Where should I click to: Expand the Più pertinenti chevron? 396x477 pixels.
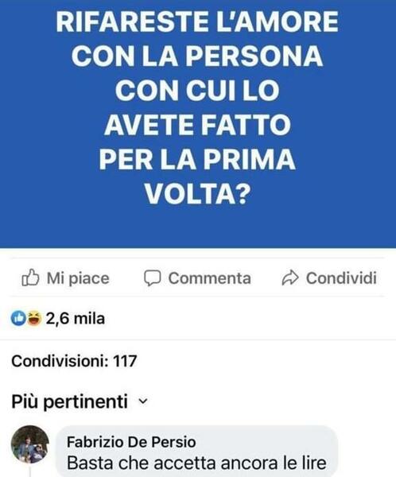[x=143, y=401]
